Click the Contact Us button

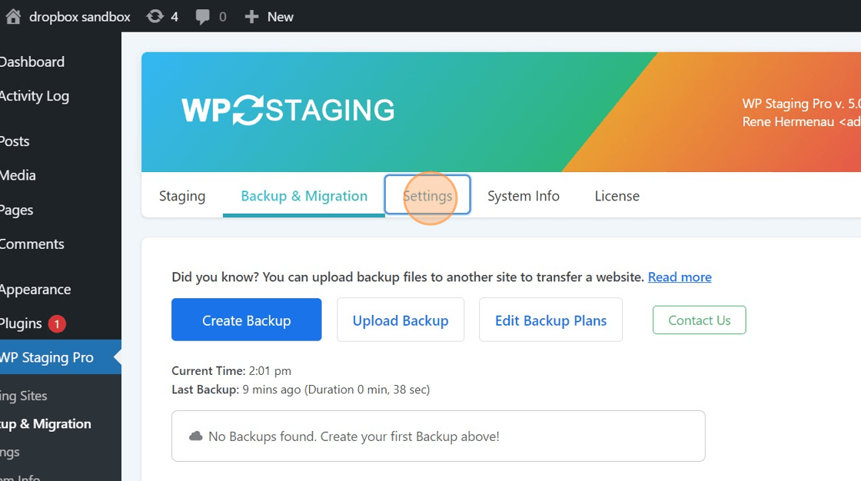coord(699,320)
